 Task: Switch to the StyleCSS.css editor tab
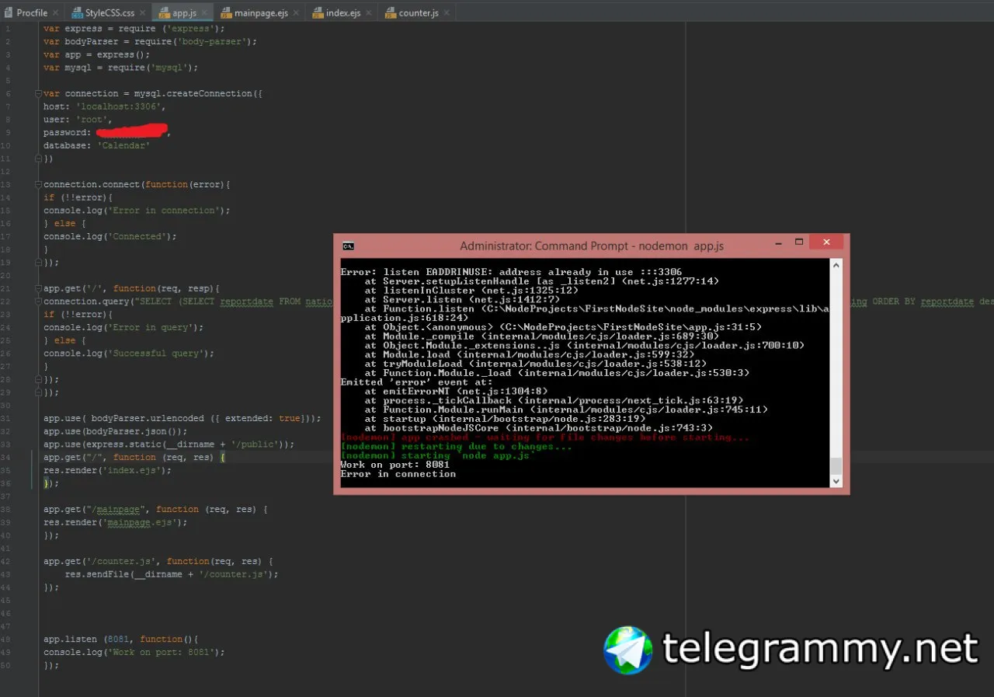pyautogui.click(x=108, y=13)
